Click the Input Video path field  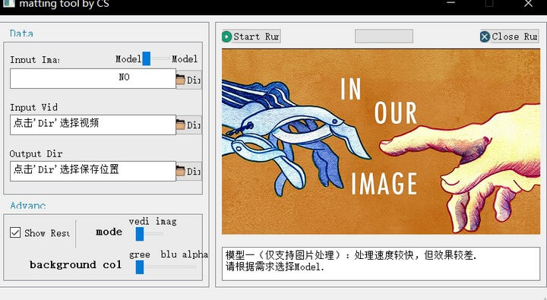(93, 125)
